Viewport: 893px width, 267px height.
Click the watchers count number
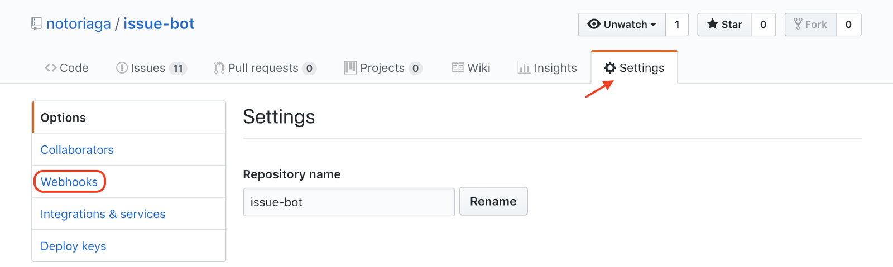[677, 25]
